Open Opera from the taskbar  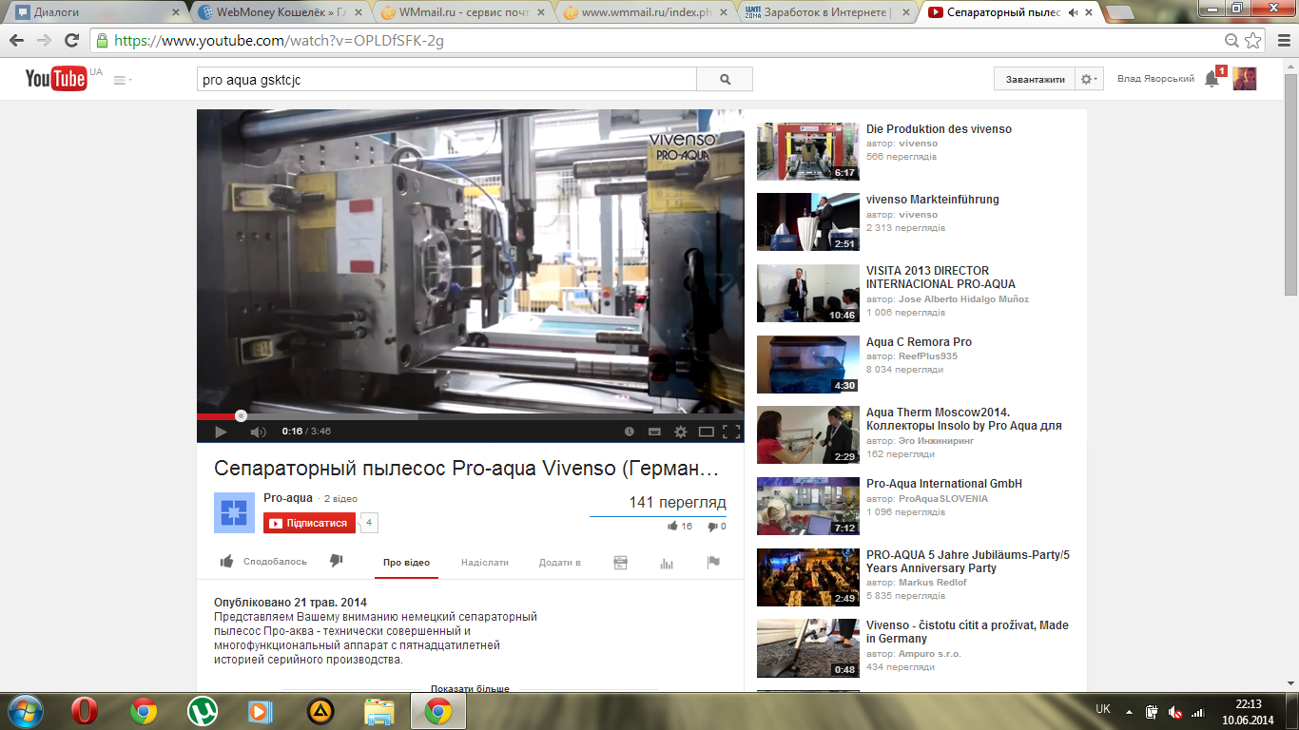tap(85, 710)
